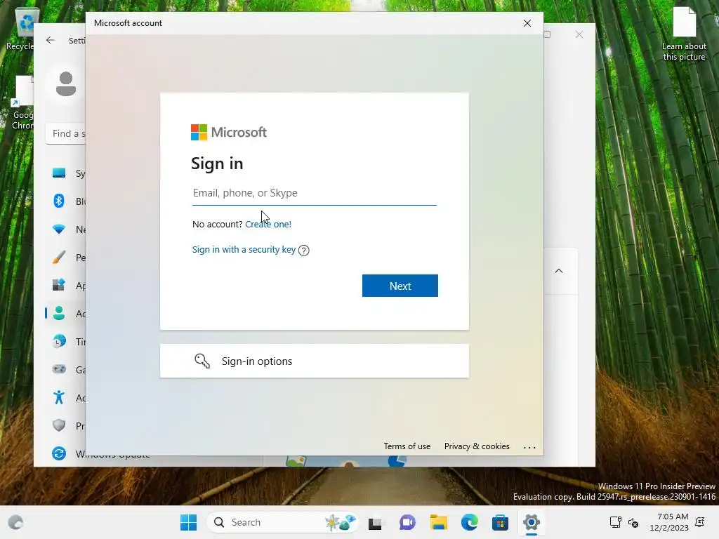
Task: Open Terms of use link
Action: [407, 446]
